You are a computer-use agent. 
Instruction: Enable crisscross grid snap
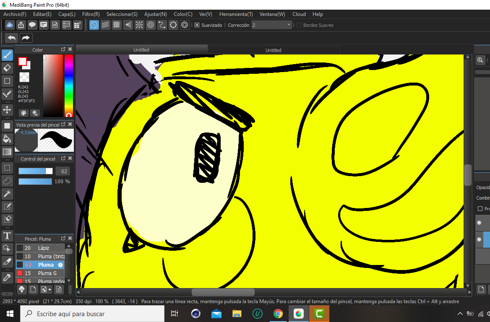pos(117,25)
